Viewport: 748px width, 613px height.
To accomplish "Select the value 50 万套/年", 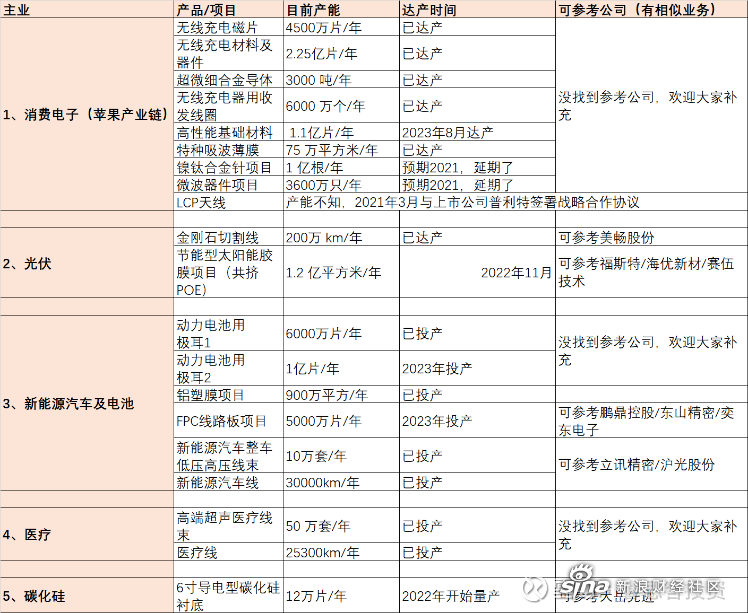I will coord(341,526).
